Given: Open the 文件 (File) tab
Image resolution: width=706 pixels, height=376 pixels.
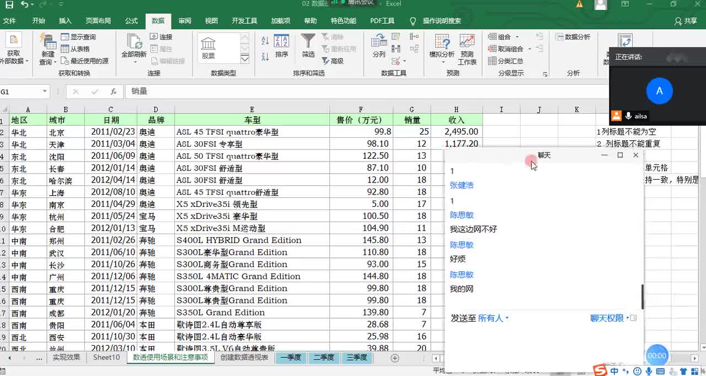Looking at the screenshot, I should pyautogui.click(x=9, y=21).
